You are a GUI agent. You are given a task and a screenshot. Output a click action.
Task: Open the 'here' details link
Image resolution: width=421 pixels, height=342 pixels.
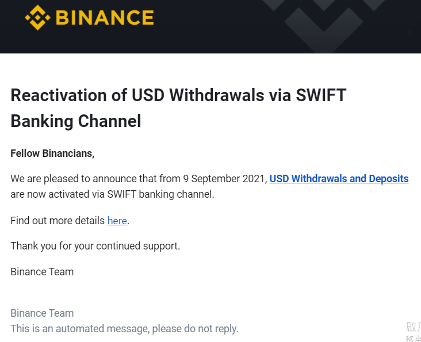point(117,221)
